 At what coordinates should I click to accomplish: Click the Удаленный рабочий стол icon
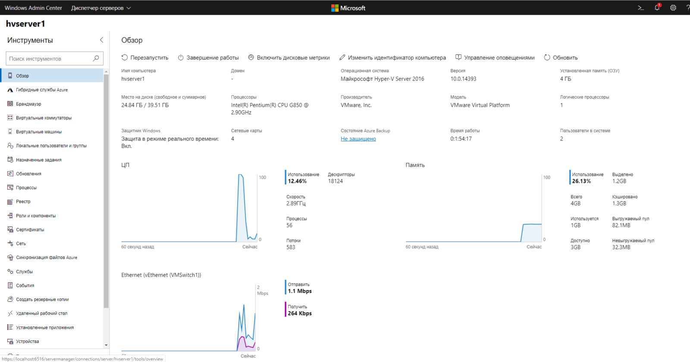pyautogui.click(x=10, y=313)
